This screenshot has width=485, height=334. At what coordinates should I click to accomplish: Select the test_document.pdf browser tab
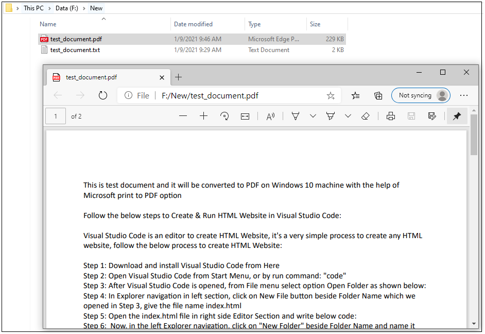(x=109, y=77)
